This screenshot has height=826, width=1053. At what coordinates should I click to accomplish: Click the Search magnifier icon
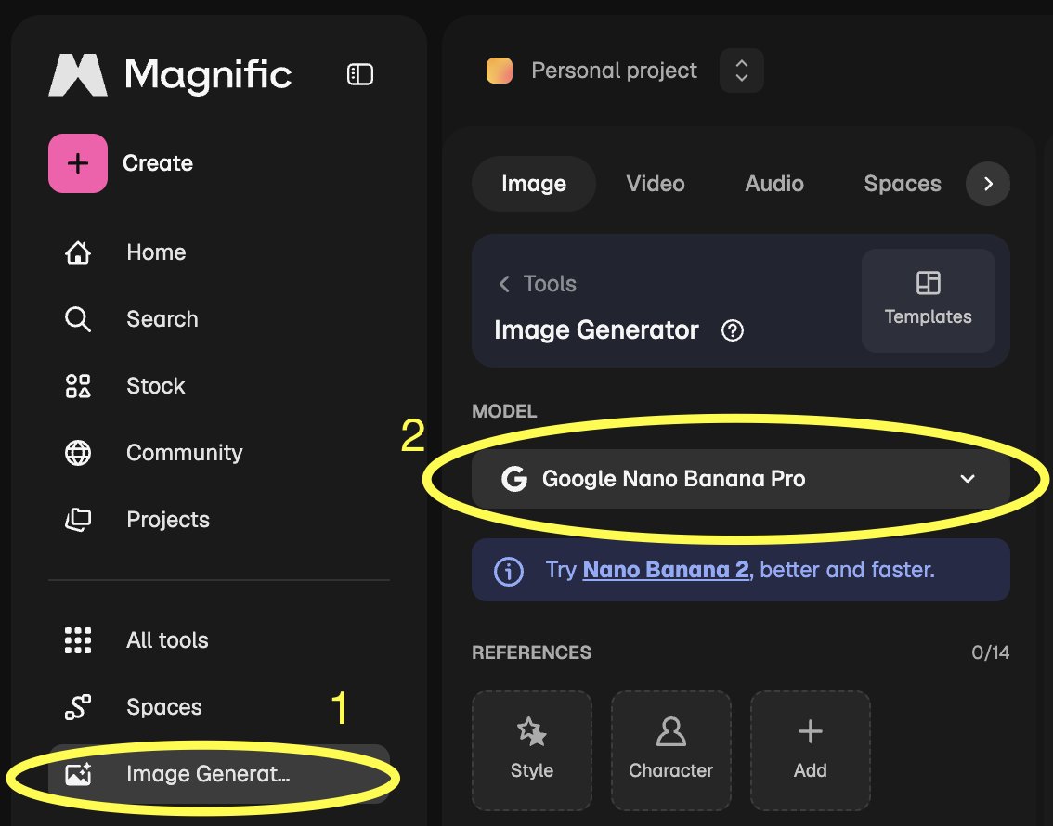(x=78, y=319)
